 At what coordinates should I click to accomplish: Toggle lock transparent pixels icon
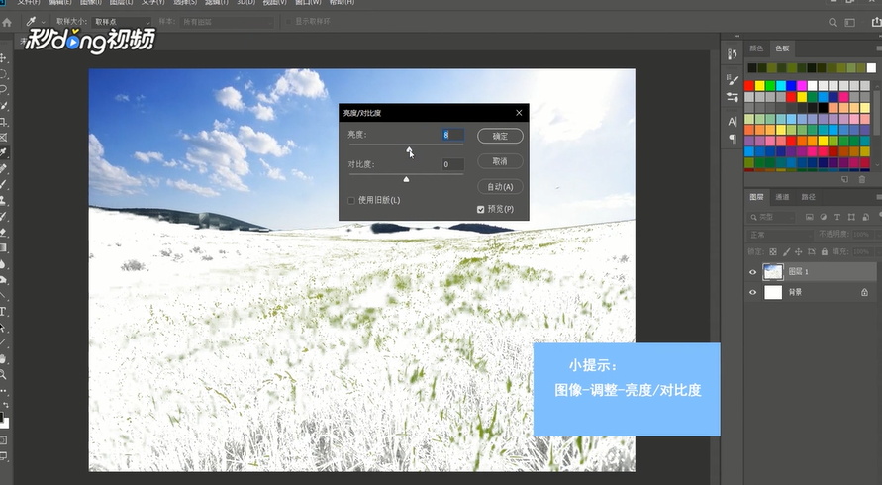(x=773, y=252)
